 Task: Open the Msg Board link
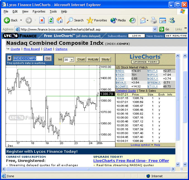[x=32, y=49]
